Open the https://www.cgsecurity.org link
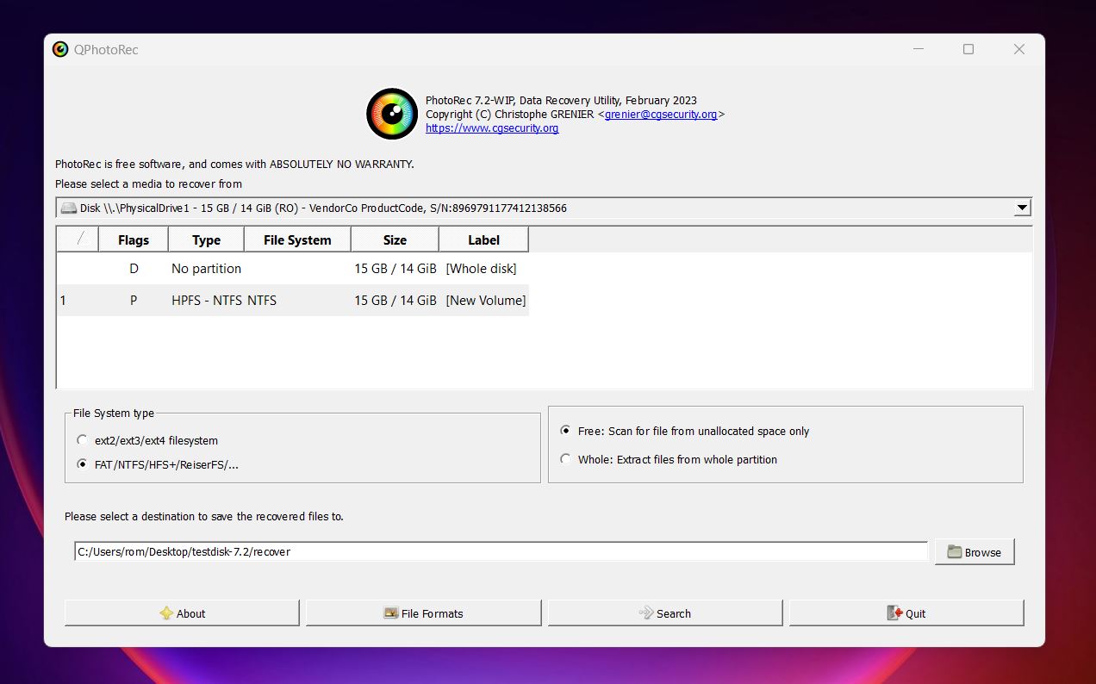 coord(492,127)
